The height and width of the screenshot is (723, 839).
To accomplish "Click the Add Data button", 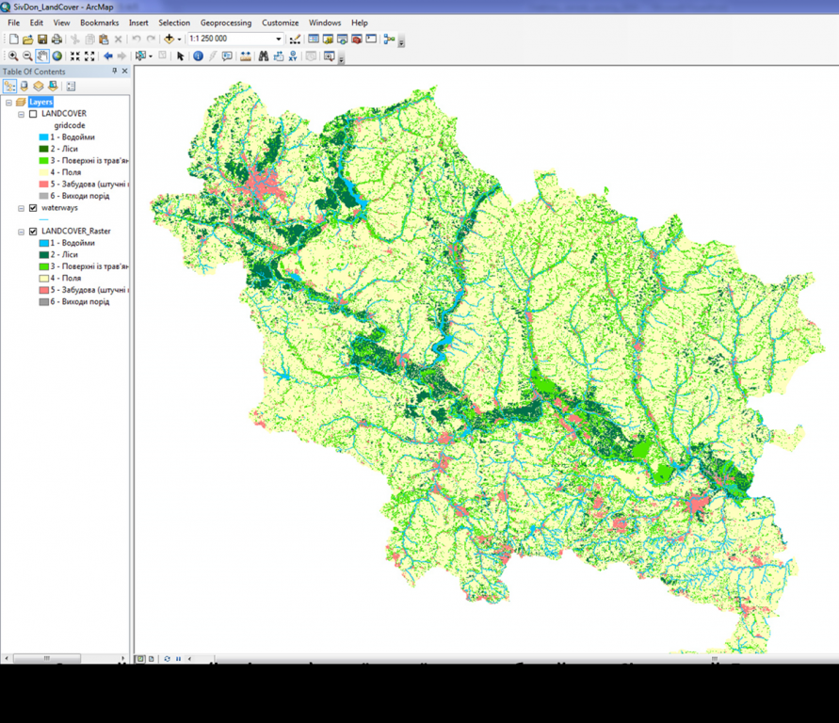I will tap(169, 40).
